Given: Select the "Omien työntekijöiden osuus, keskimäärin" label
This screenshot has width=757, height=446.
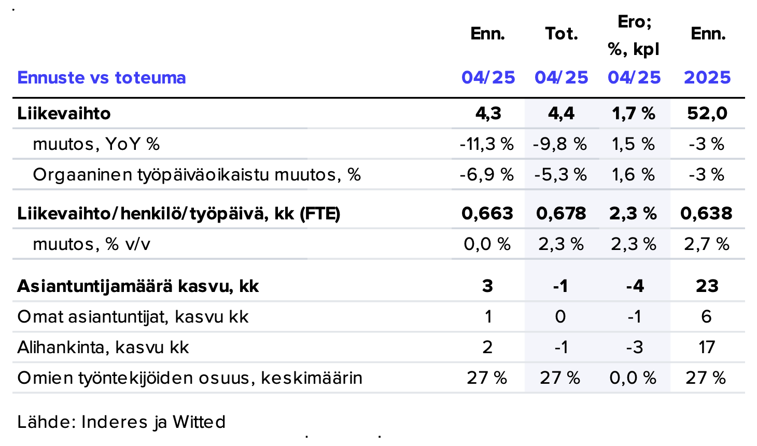Looking at the screenshot, I should coord(189,378).
